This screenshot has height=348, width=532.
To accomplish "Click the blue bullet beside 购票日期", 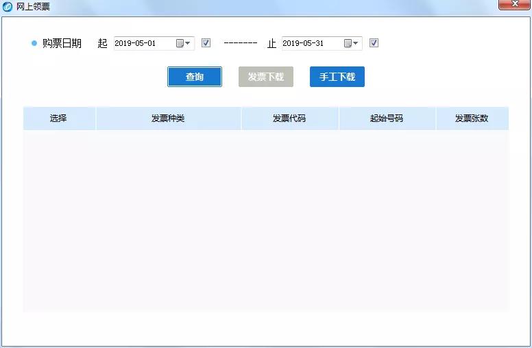I will click(x=34, y=43).
